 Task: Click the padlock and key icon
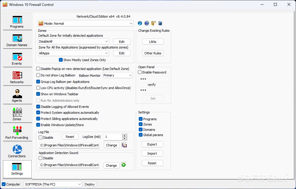click(x=153, y=23)
